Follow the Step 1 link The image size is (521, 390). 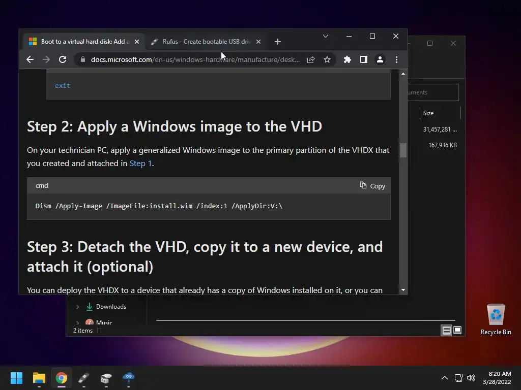coord(140,163)
